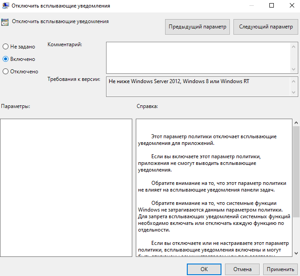Click into the Комментарий text field
300x276 pixels.
(198, 58)
